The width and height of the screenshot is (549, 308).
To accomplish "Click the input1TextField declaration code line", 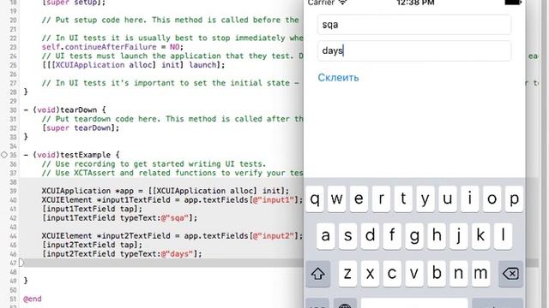I will click(x=172, y=200).
